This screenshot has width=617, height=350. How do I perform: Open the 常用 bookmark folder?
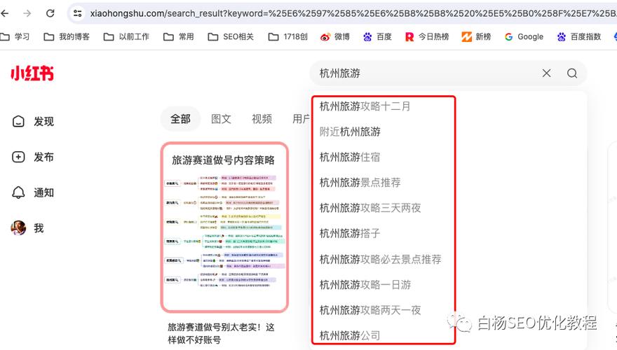(178, 36)
